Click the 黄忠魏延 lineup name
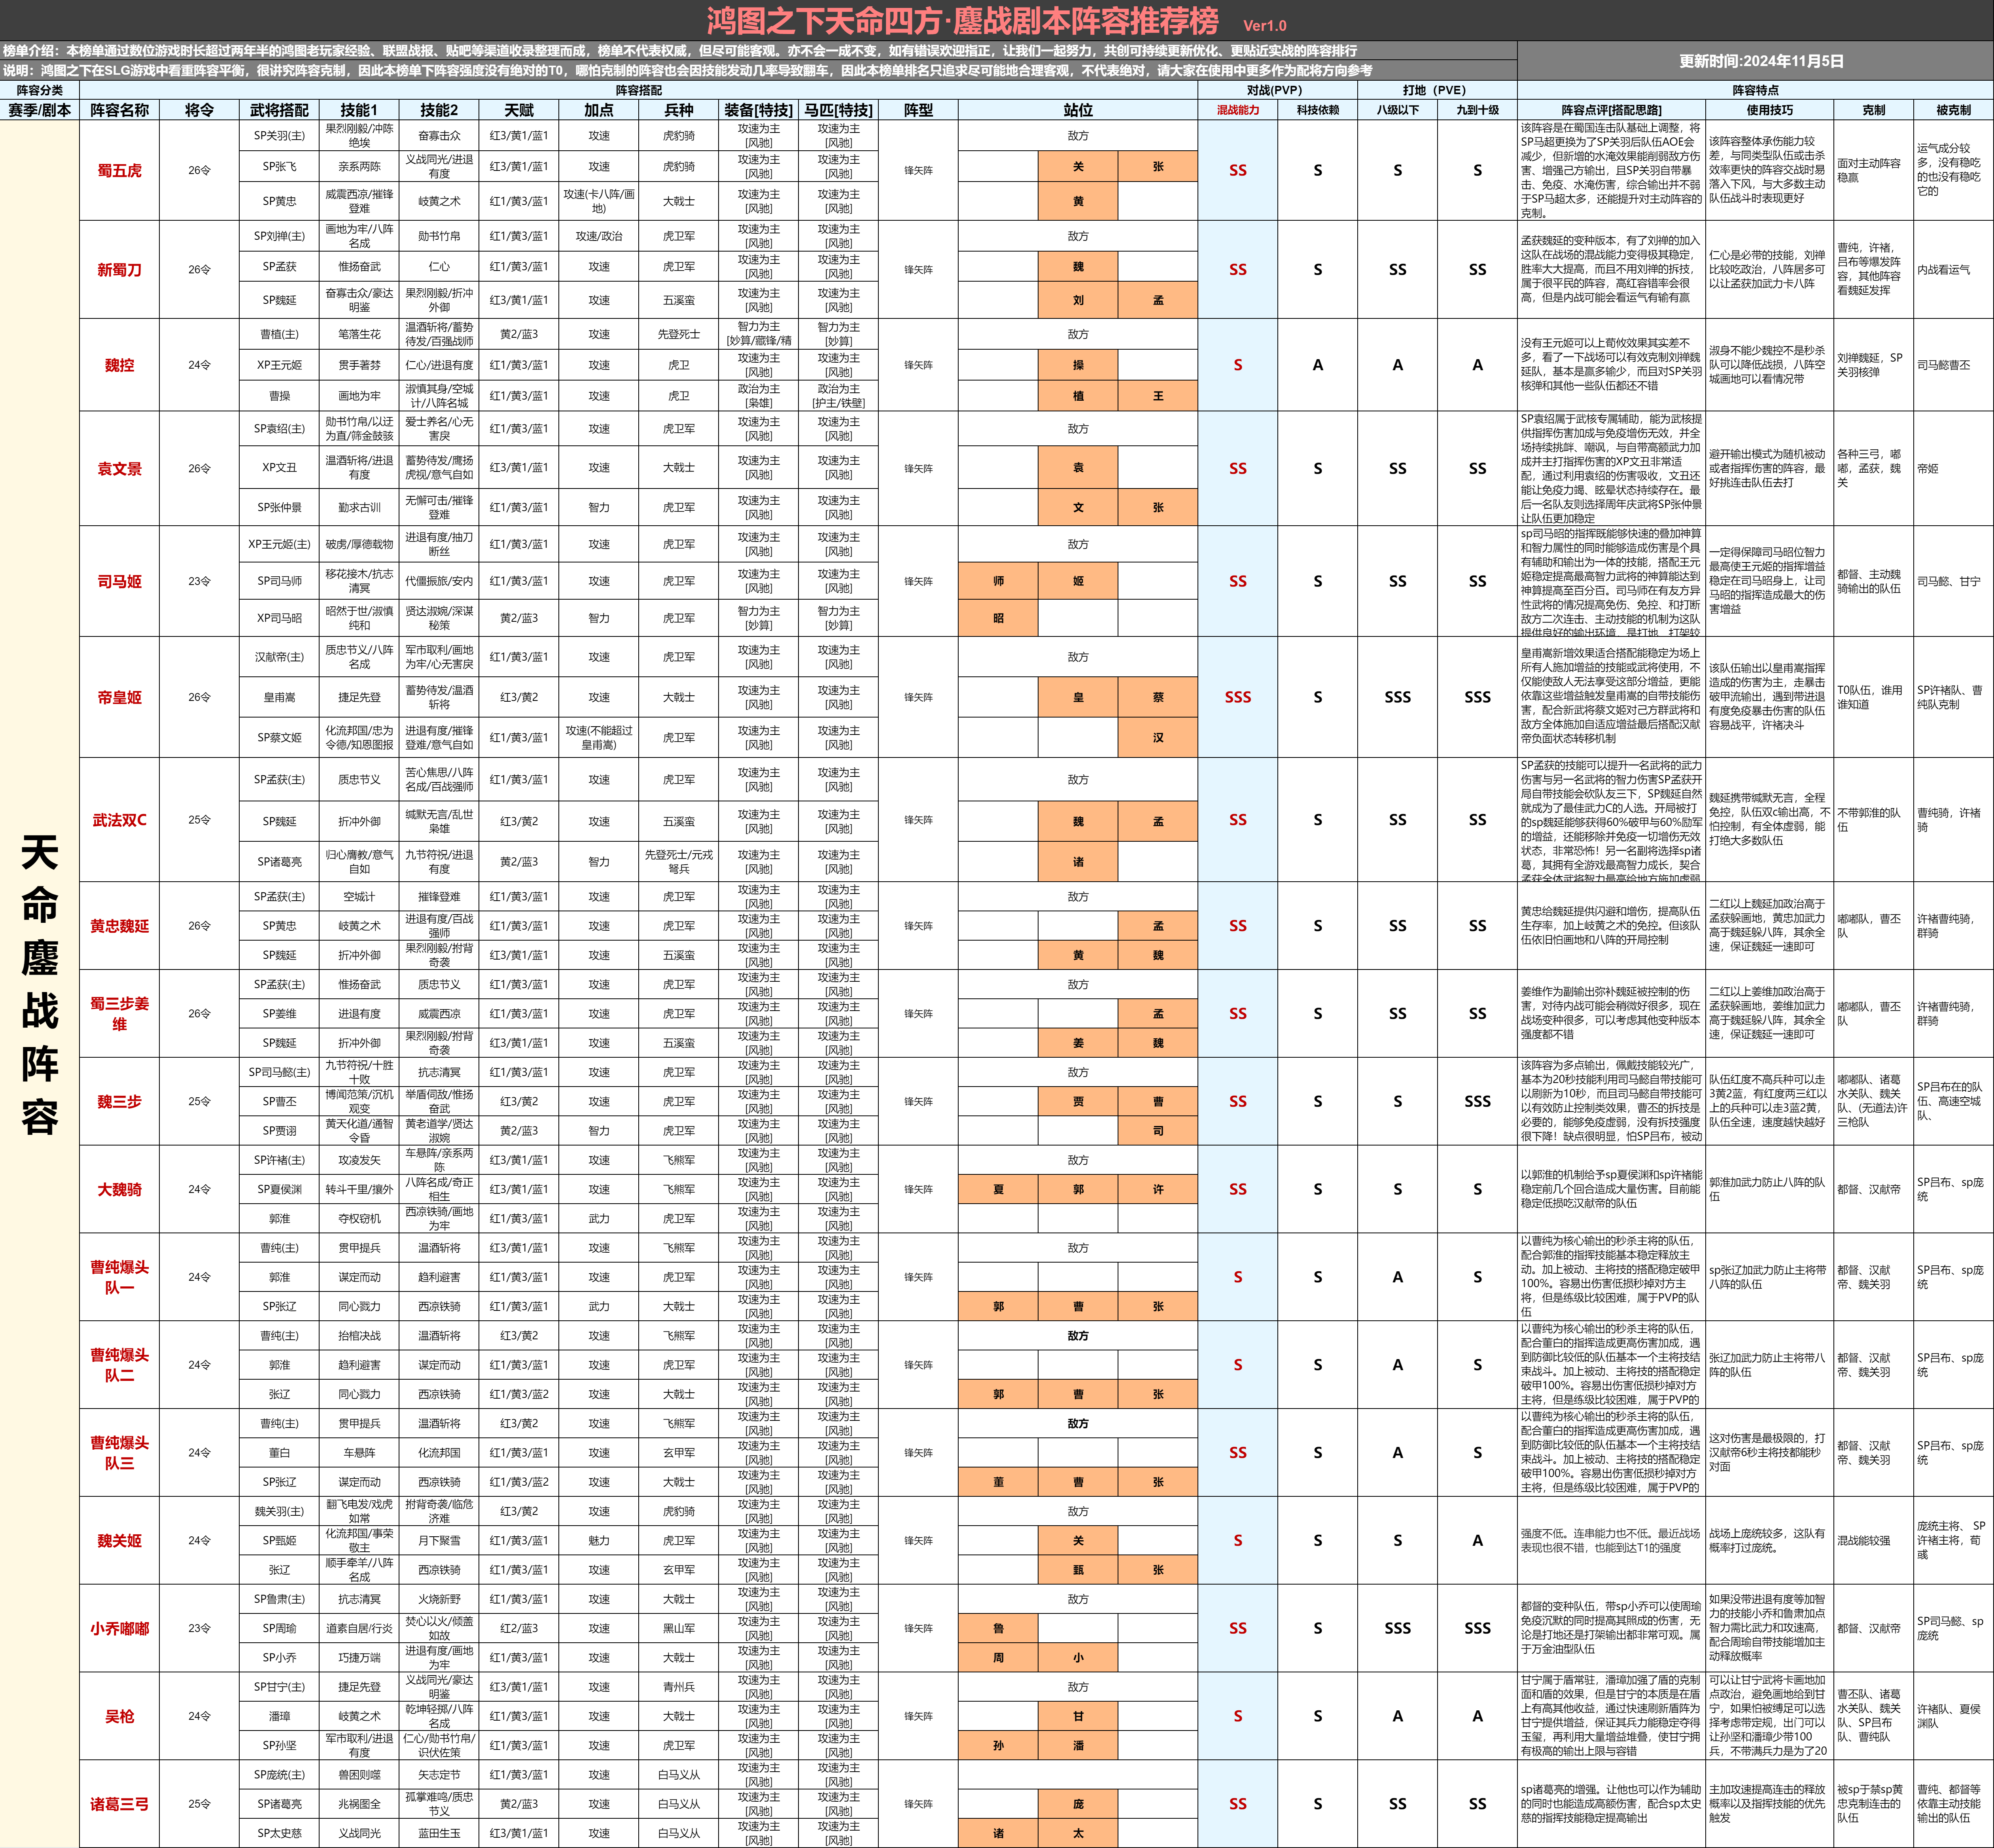 (x=120, y=926)
